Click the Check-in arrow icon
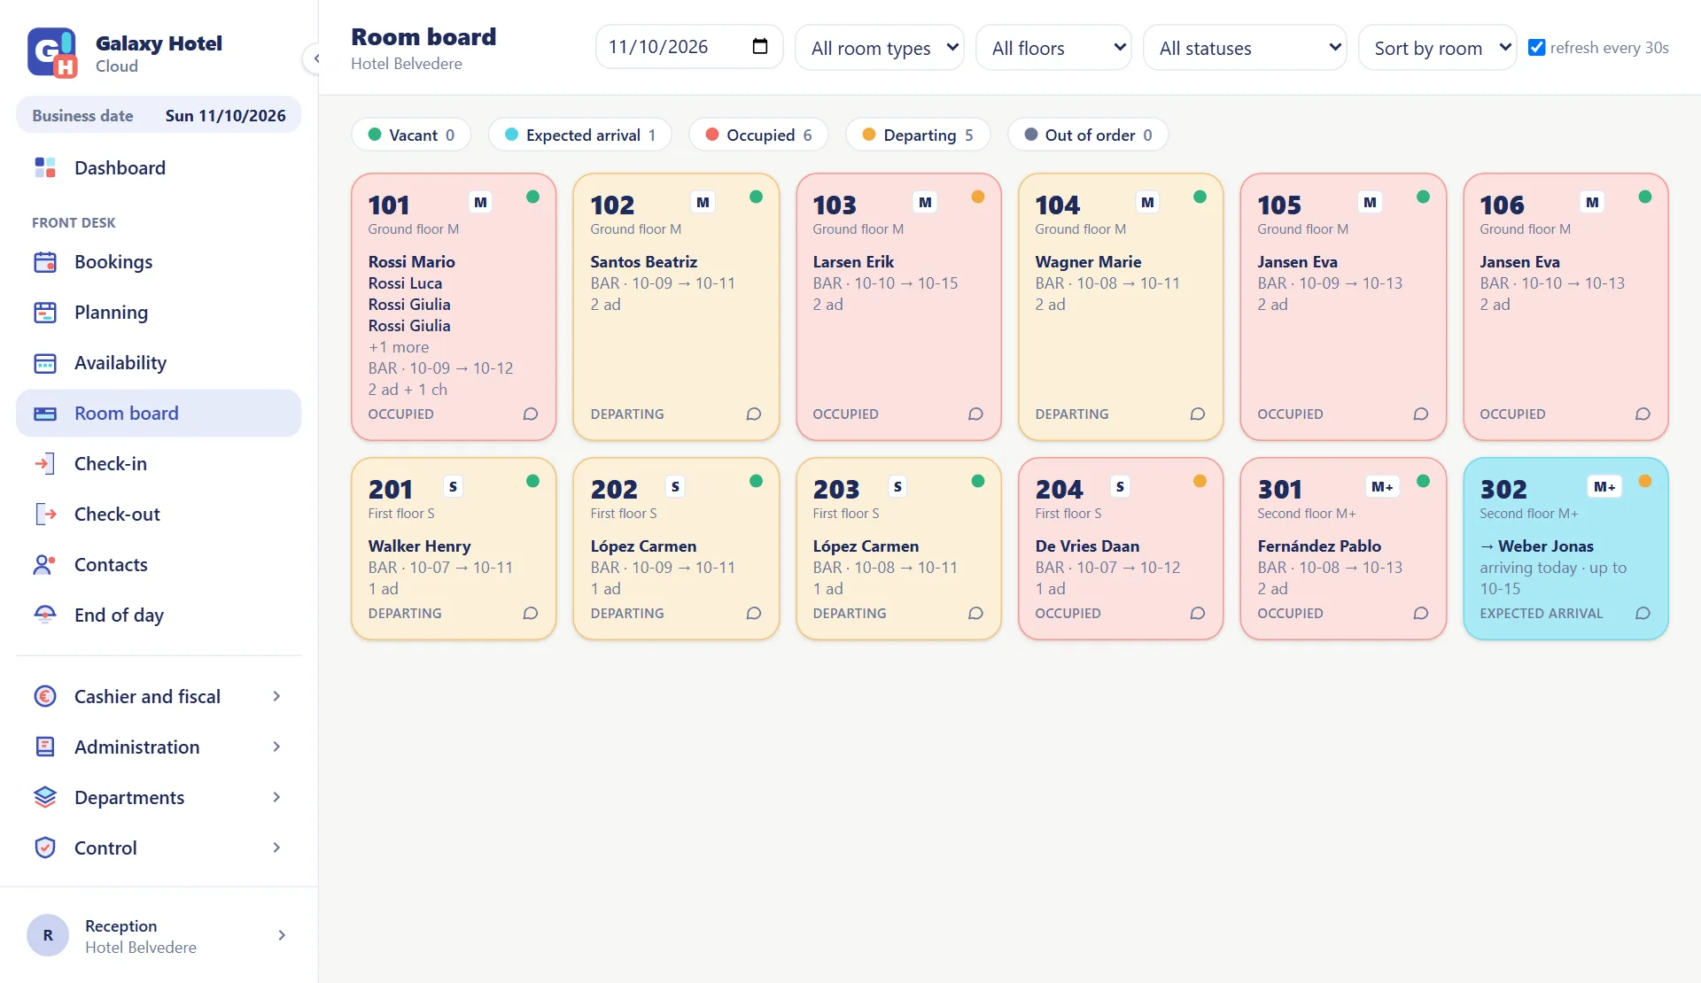 (45, 464)
